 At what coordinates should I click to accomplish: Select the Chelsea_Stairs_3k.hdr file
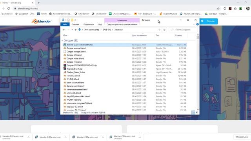click(125, 72)
